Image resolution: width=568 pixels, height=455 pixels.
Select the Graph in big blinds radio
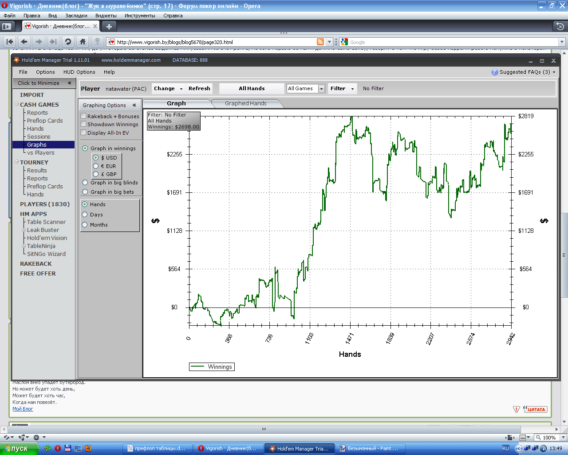click(85, 183)
